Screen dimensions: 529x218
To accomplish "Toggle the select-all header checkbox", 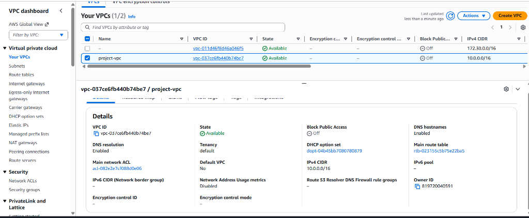I will [x=87, y=39].
